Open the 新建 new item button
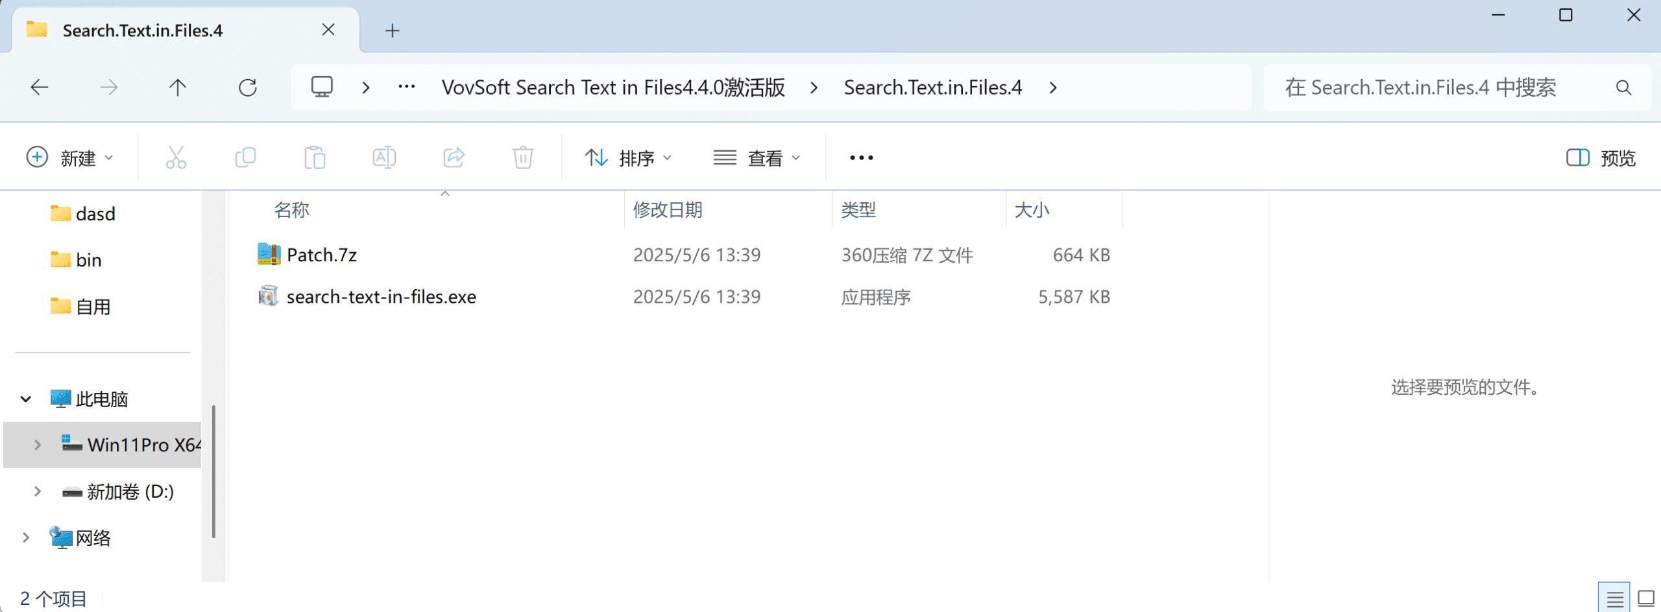Viewport: 1661px width, 612px height. (x=70, y=158)
